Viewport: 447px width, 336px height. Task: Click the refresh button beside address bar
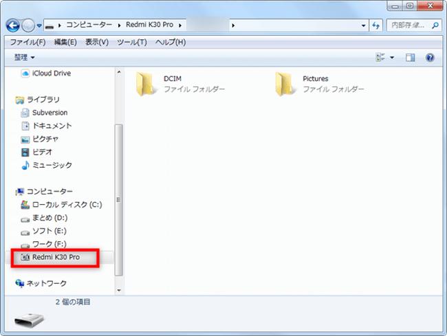(x=376, y=25)
